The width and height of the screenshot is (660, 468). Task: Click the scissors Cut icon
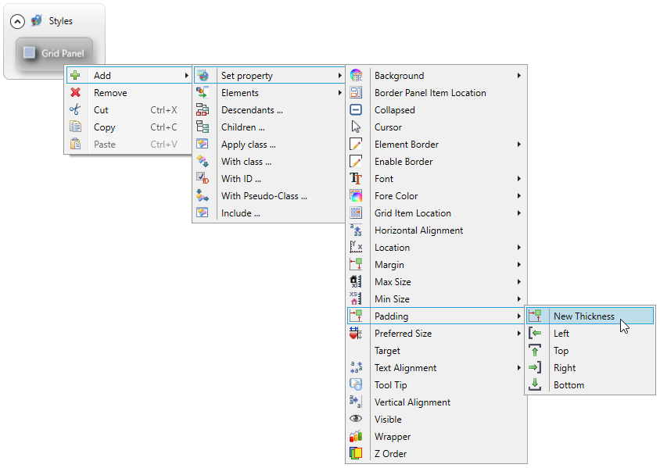click(75, 110)
